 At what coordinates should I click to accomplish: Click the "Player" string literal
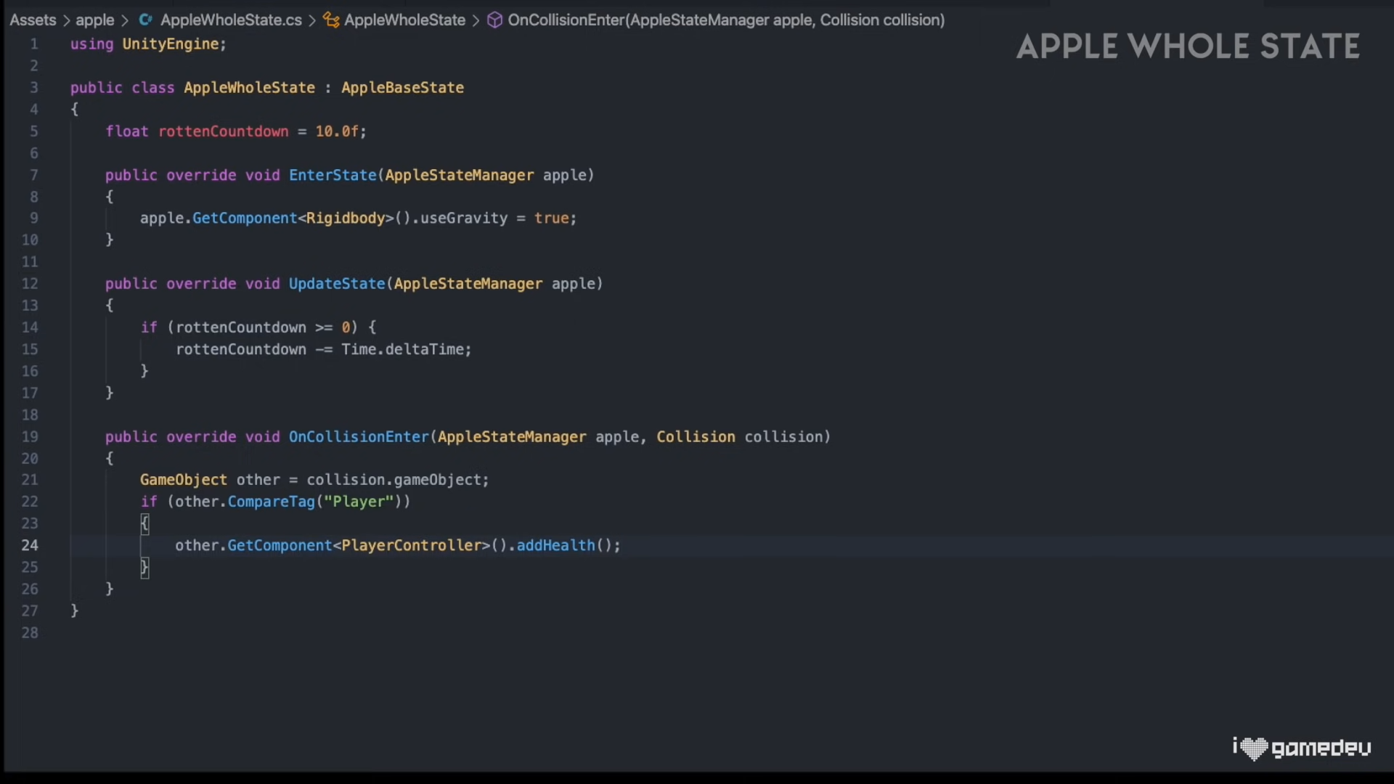point(359,502)
